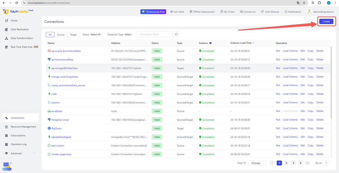Open the Database Type dropdown

coord(129,35)
